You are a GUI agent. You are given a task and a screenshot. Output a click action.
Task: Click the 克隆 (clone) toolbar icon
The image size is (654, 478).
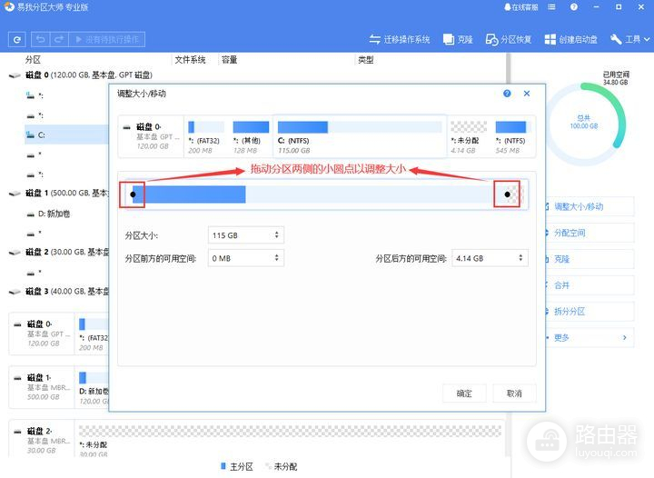[458, 40]
